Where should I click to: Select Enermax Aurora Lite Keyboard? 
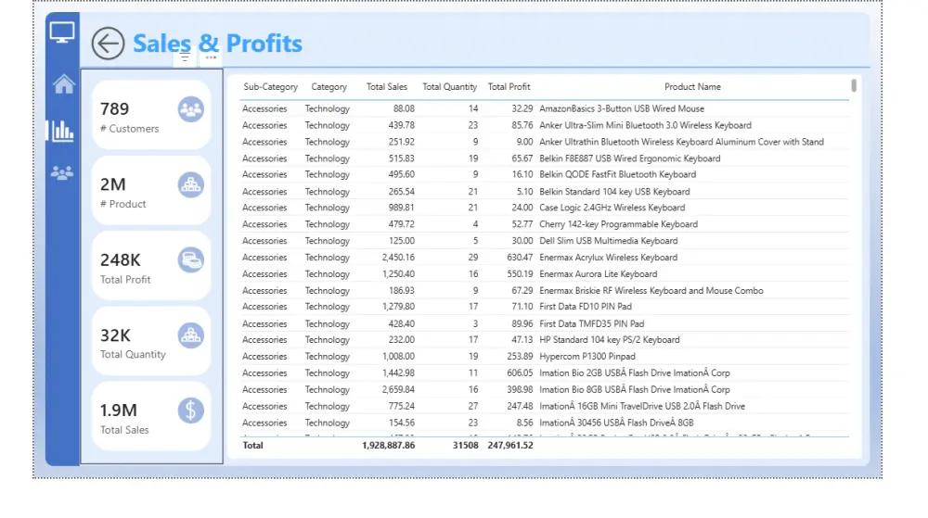click(x=545, y=274)
